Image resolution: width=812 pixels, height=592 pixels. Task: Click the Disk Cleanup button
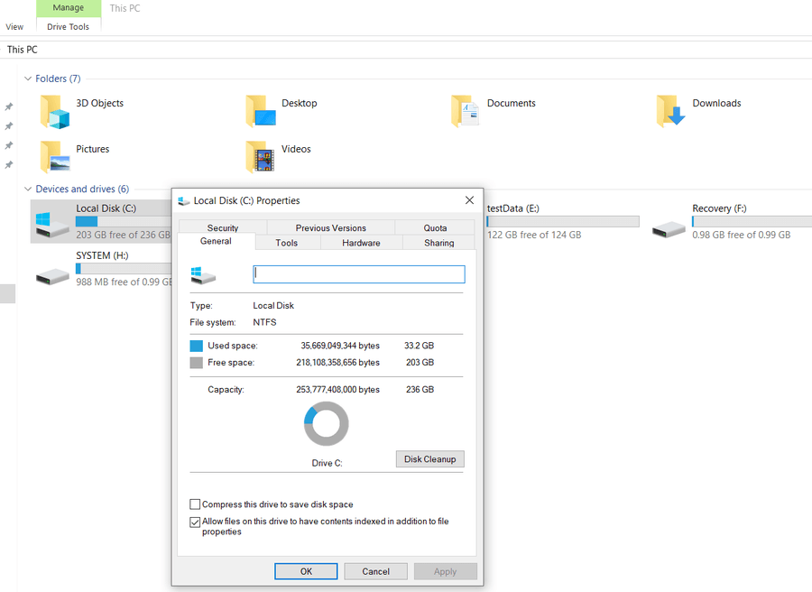click(429, 459)
